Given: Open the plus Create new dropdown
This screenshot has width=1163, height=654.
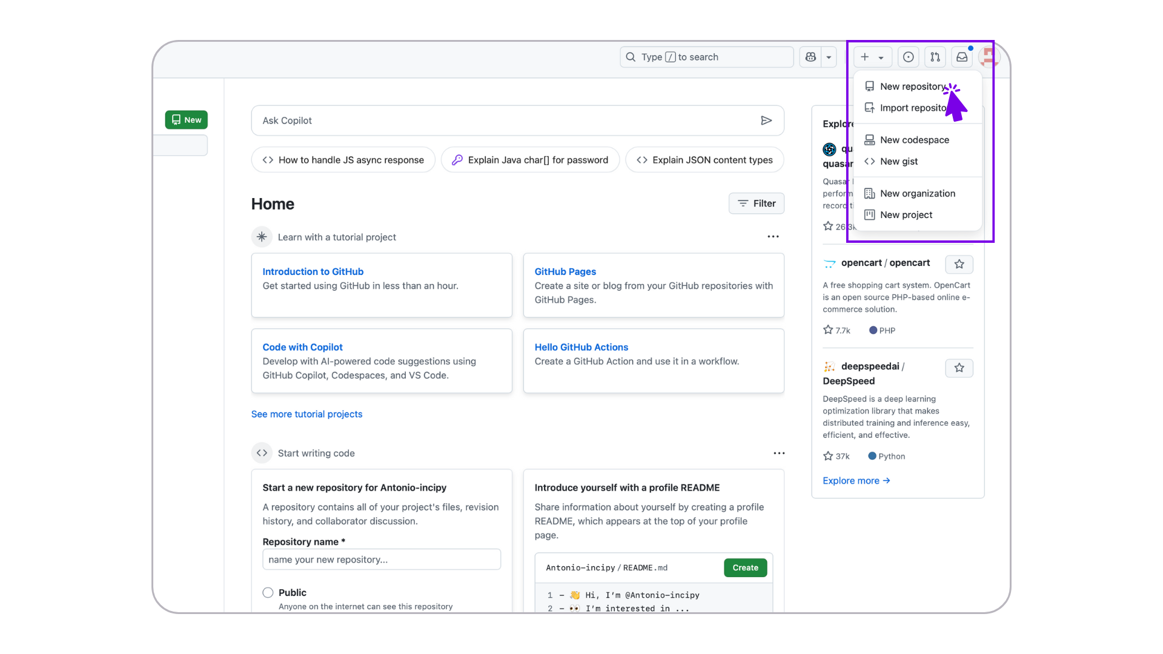Looking at the screenshot, I should tap(872, 57).
